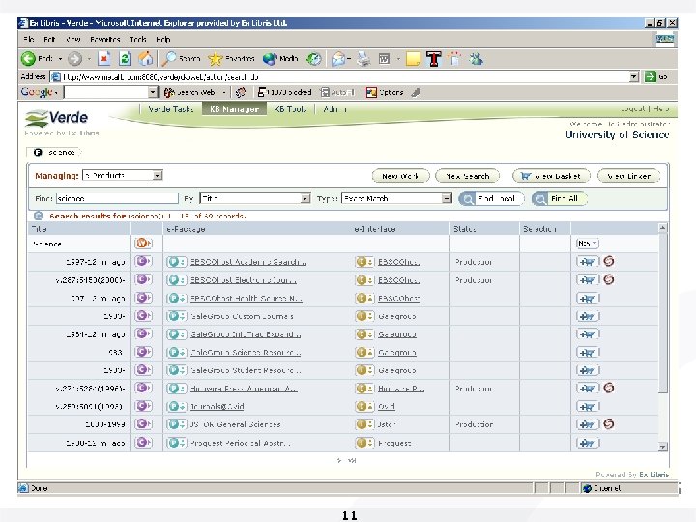Click the View Basket button
The image size is (696, 522).
pos(551,176)
